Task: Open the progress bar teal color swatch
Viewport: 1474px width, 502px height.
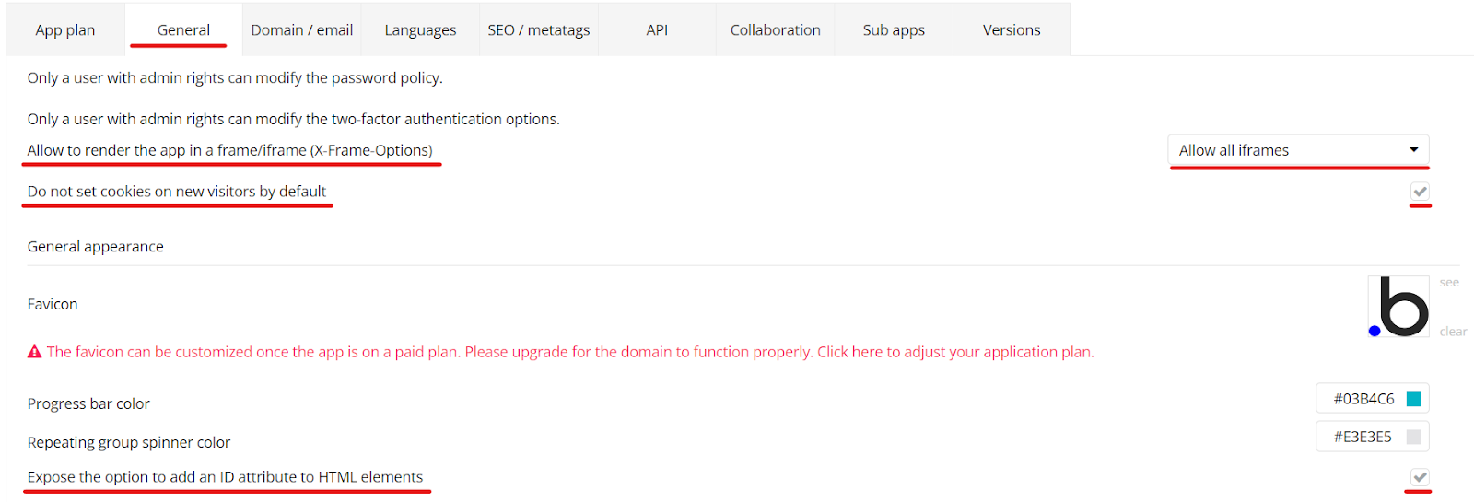Action: [x=1414, y=399]
